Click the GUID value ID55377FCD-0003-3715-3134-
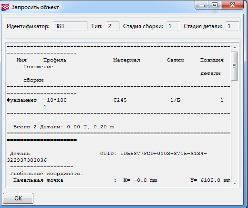This screenshot has height=208, width=248. (x=164, y=154)
